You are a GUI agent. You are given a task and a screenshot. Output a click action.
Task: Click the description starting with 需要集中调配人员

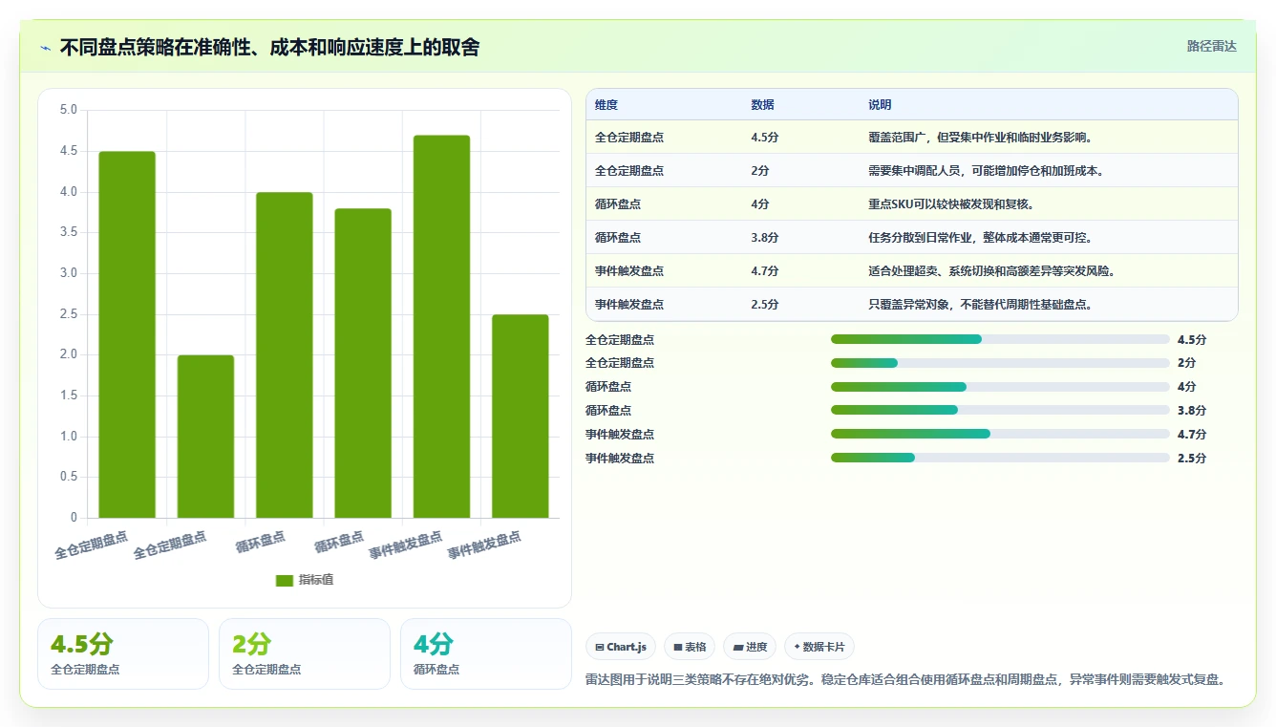[x=986, y=171]
